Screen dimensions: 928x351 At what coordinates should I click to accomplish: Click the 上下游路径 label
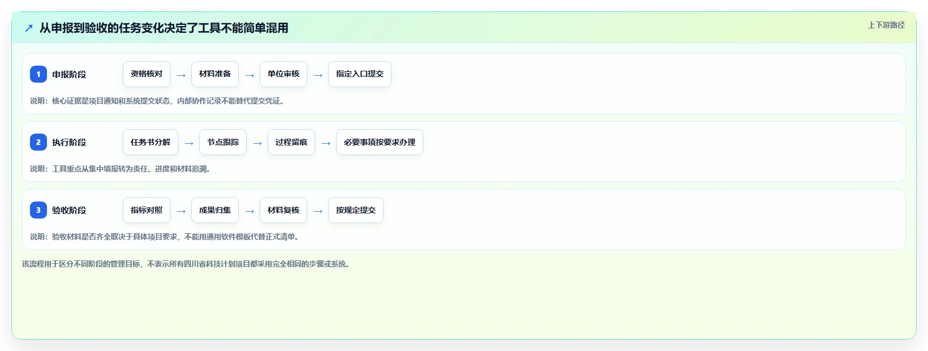[886, 25]
